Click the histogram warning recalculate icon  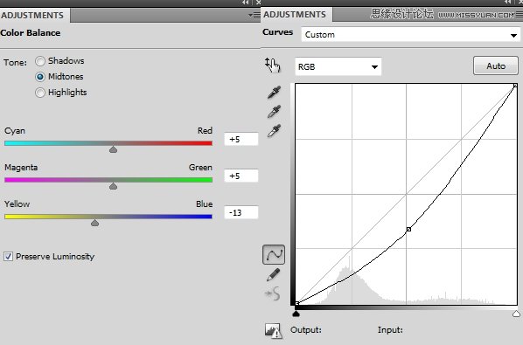click(x=273, y=331)
